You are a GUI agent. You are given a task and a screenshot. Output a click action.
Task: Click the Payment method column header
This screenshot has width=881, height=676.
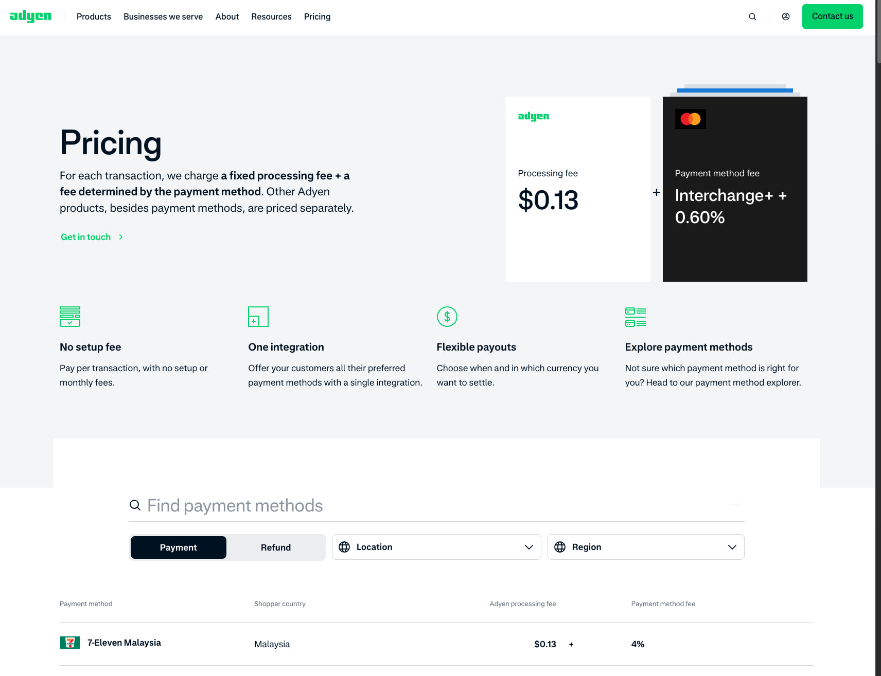86,604
